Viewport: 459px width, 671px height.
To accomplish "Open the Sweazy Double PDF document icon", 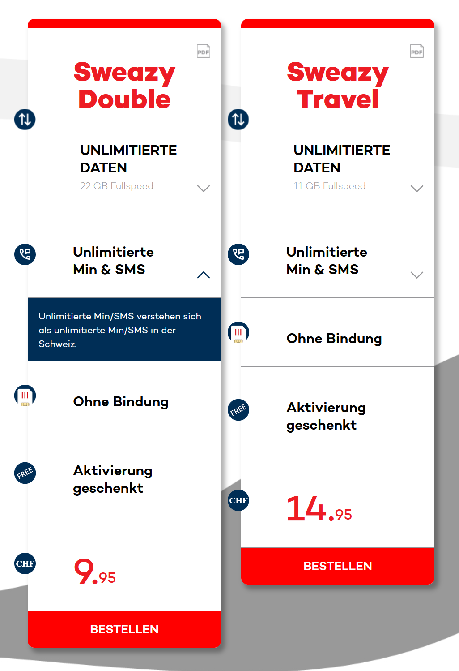I will [x=204, y=51].
